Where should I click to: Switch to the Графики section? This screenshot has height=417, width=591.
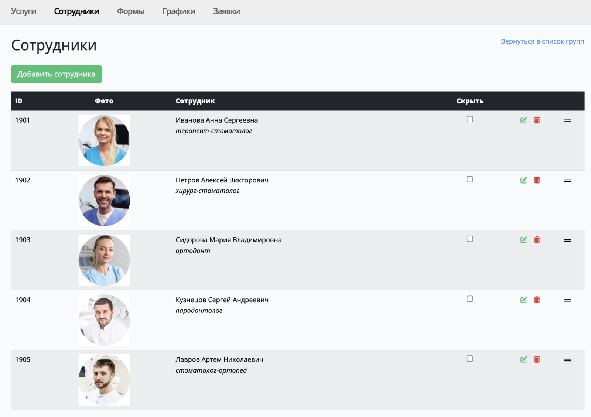(179, 11)
